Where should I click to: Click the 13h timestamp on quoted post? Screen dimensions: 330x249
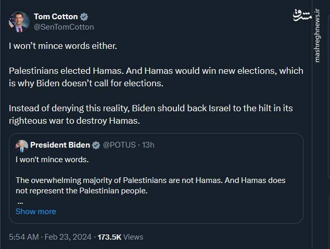148,145
